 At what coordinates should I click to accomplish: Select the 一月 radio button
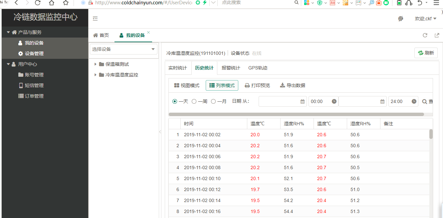[x=213, y=102]
